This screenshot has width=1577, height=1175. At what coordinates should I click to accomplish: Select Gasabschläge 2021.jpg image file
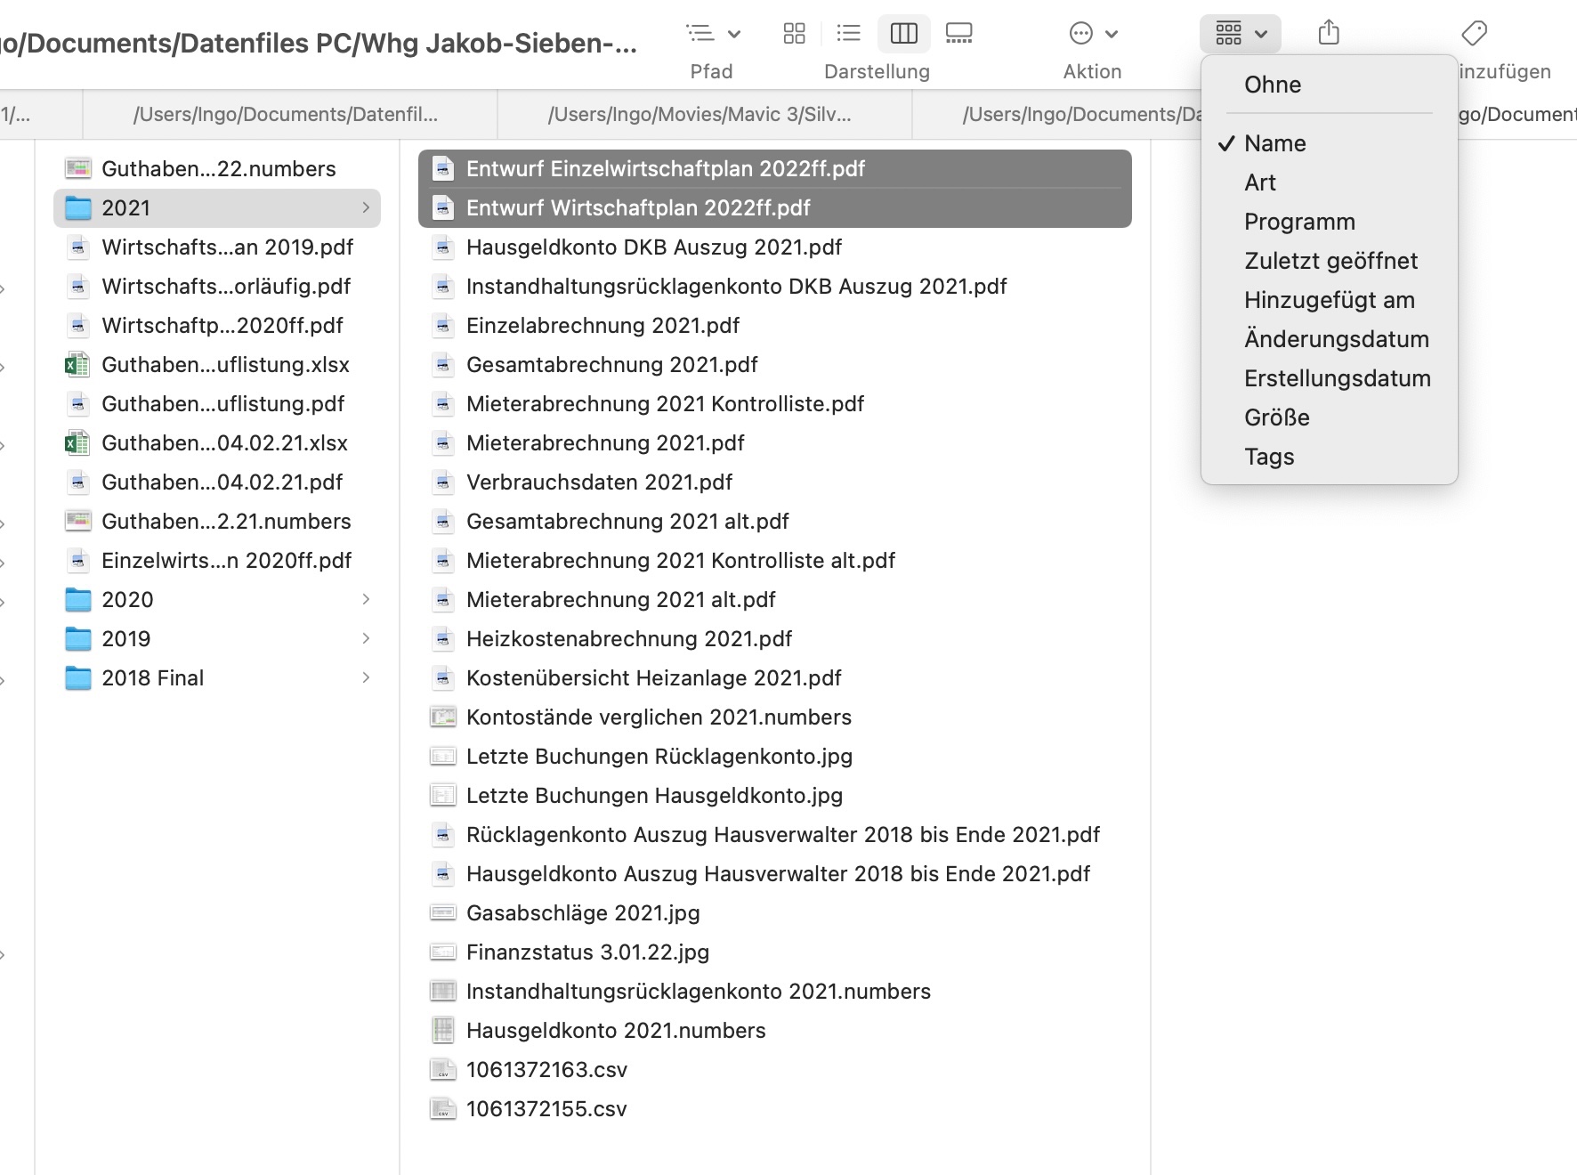[582, 912]
